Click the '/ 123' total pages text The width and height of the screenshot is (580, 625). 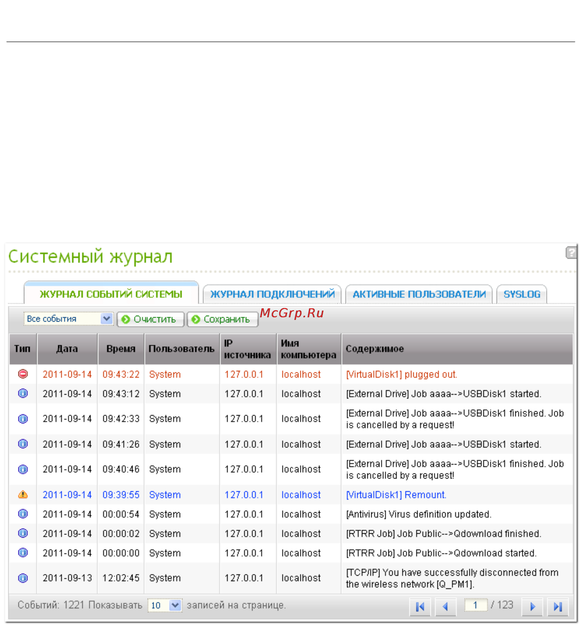[x=502, y=605]
